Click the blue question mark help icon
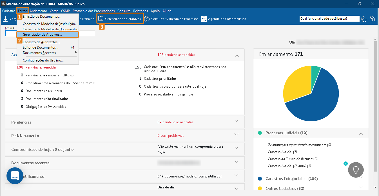Image resolution: width=379 pixels, height=196 pixels. click(x=345, y=163)
